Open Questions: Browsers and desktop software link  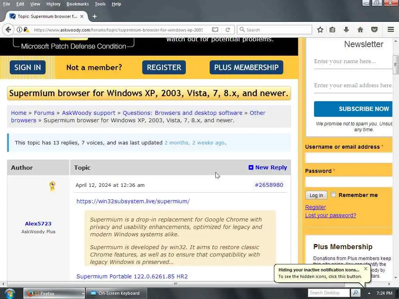(182, 113)
